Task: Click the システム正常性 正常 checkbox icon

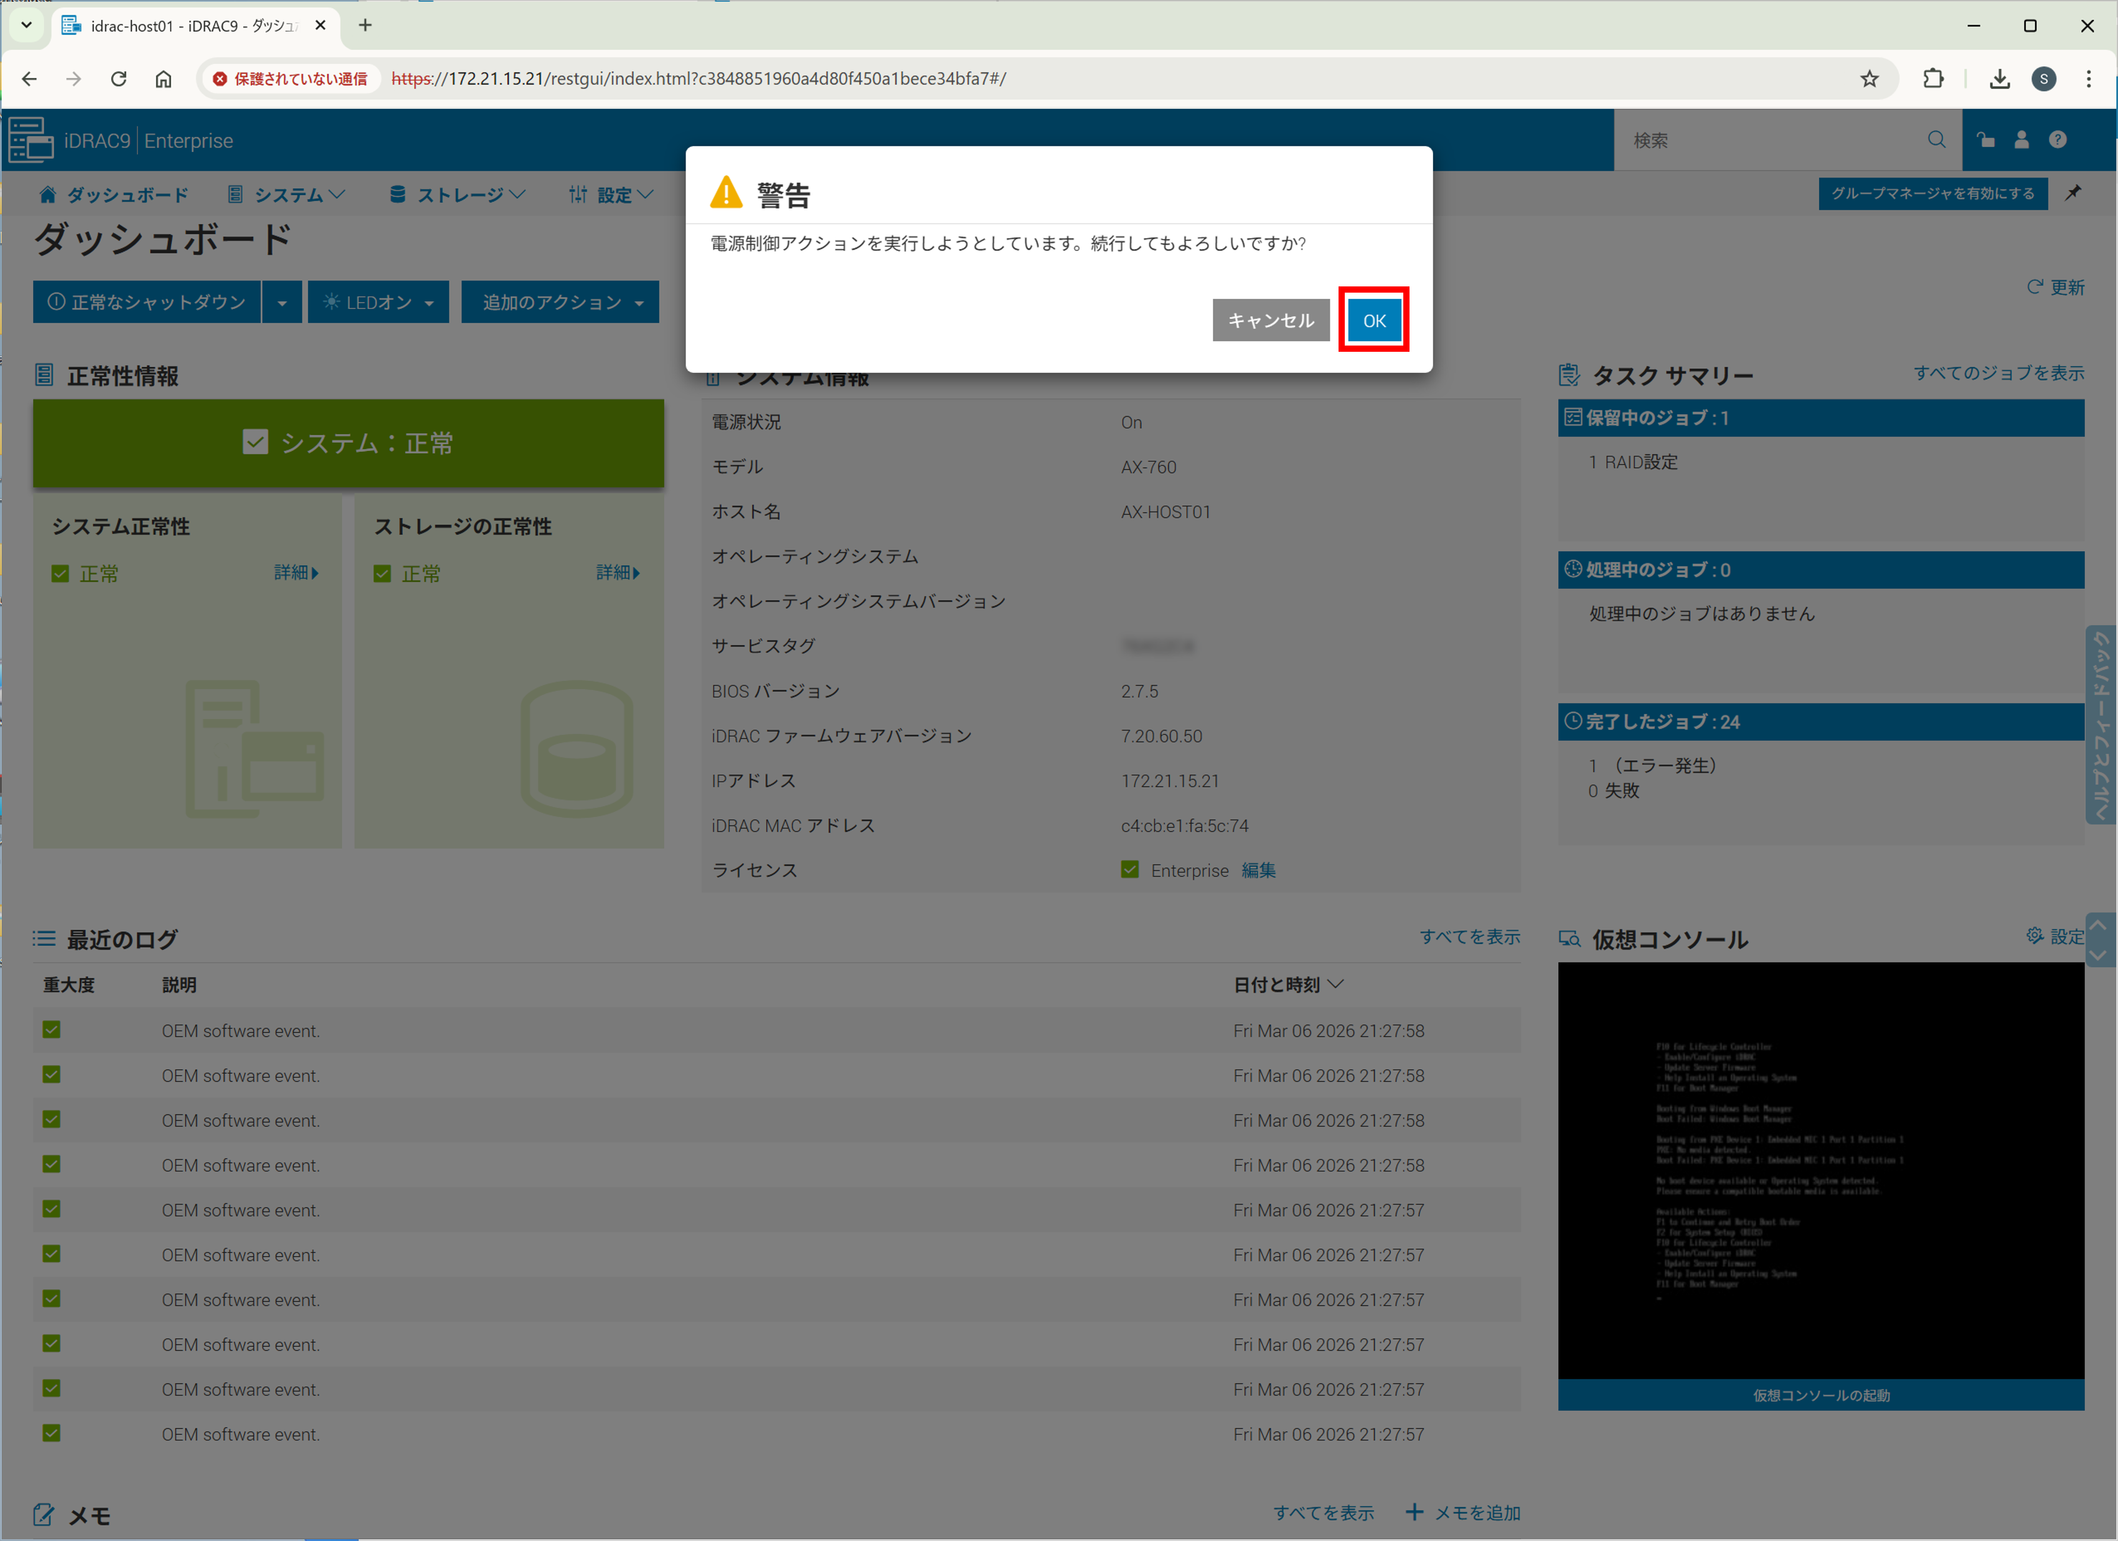Action: pyautogui.click(x=61, y=573)
